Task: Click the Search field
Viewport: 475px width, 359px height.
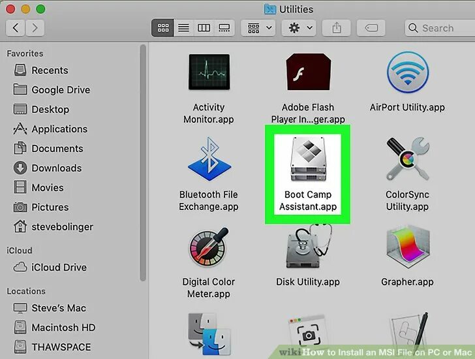Action: pos(440,28)
